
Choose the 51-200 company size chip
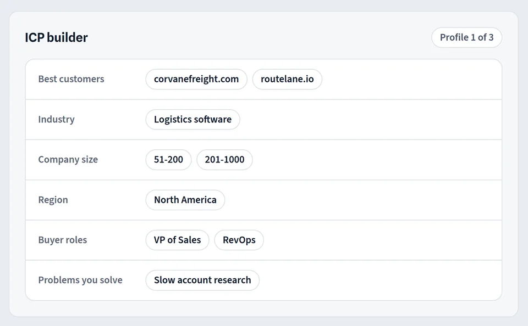168,160
